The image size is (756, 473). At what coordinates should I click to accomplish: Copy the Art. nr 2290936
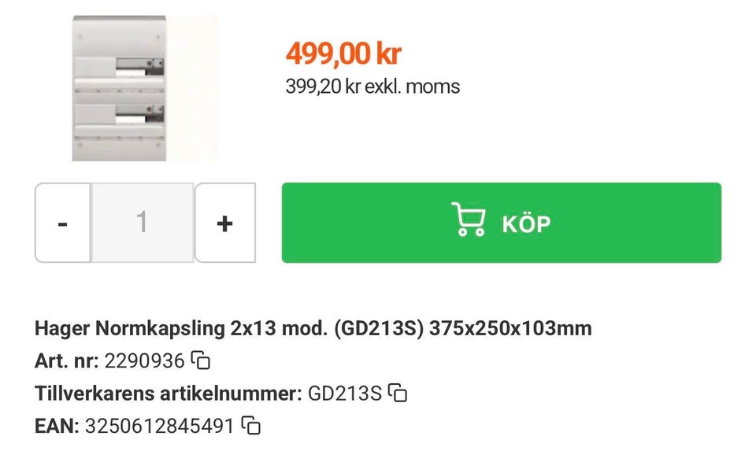202,361
